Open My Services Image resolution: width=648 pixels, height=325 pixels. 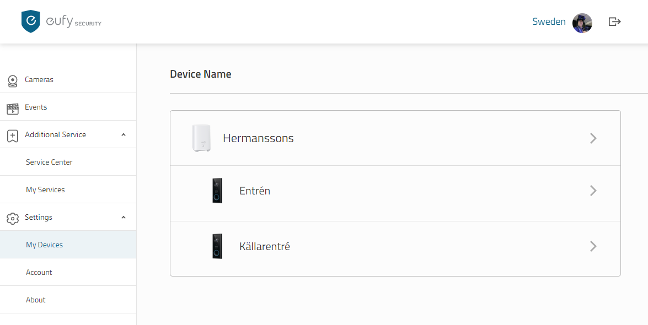pos(45,189)
